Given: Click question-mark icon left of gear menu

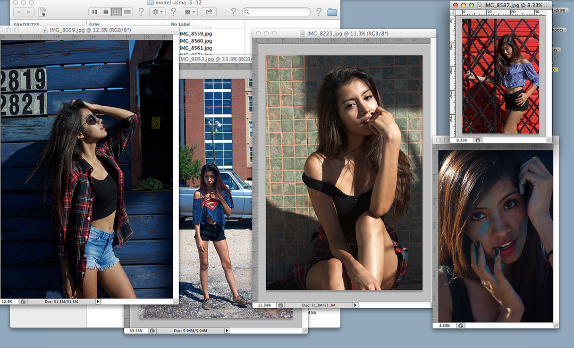Looking at the screenshot, I should pyautogui.click(x=141, y=12).
